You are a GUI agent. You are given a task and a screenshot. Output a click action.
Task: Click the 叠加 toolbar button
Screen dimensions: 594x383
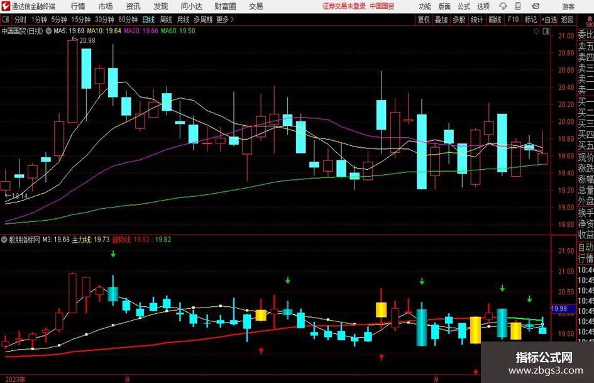(441, 19)
